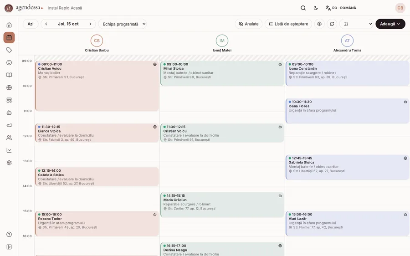
Task: Click icon on Vlad Lazăr appointment
Action: point(405,215)
